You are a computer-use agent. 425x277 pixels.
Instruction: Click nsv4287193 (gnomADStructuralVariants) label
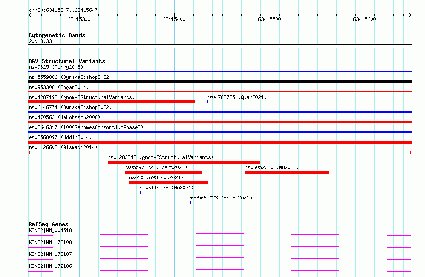[x=82, y=97]
